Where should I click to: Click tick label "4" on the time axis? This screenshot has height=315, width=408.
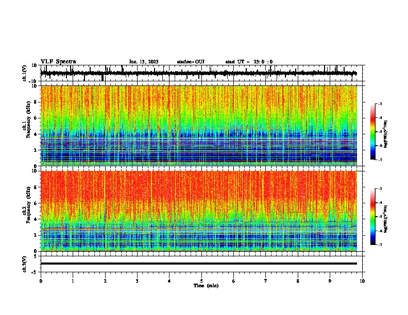pos(169,281)
